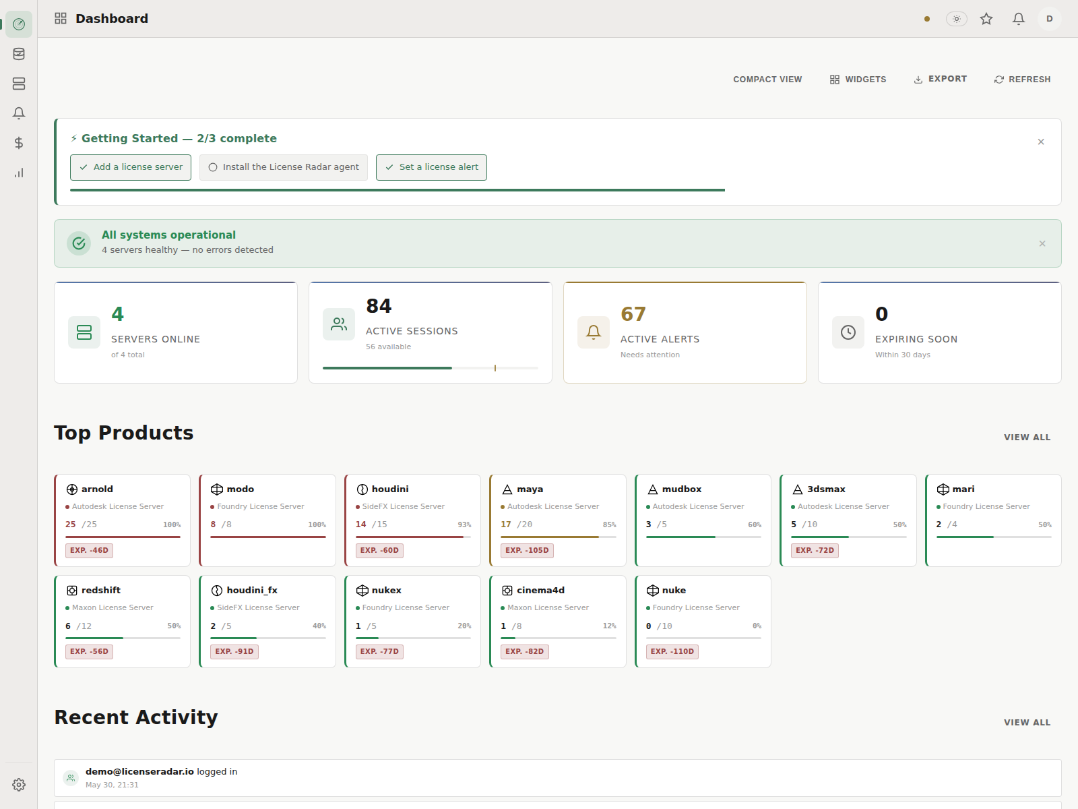Select Install the License Radar agent step
Screen dimensions: 1078x809
pos(284,167)
